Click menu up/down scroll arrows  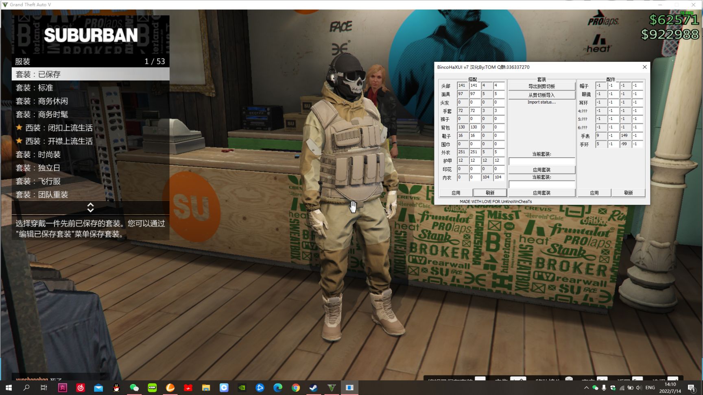coord(90,208)
